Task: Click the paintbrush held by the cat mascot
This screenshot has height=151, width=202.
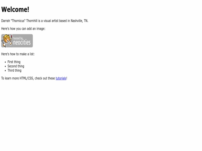Action: [11, 40]
